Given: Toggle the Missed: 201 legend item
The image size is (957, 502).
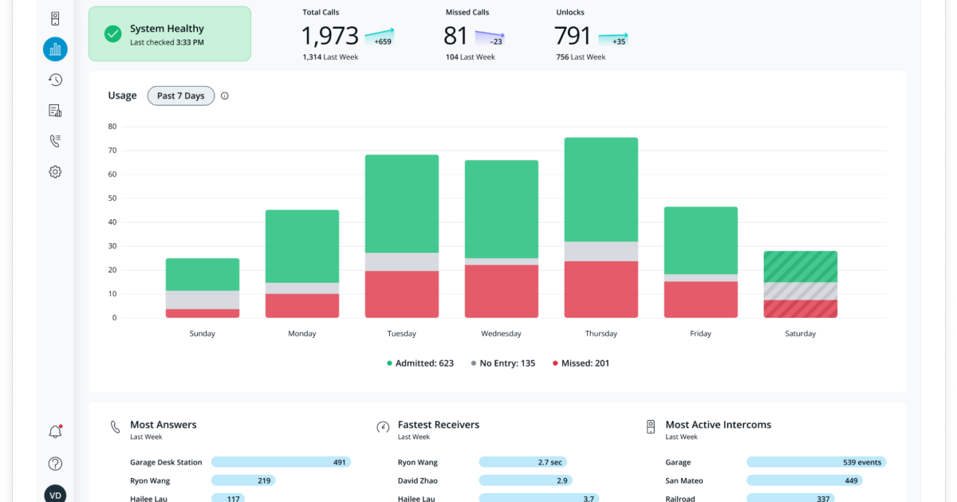Looking at the screenshot, I should tap(581, 363).
